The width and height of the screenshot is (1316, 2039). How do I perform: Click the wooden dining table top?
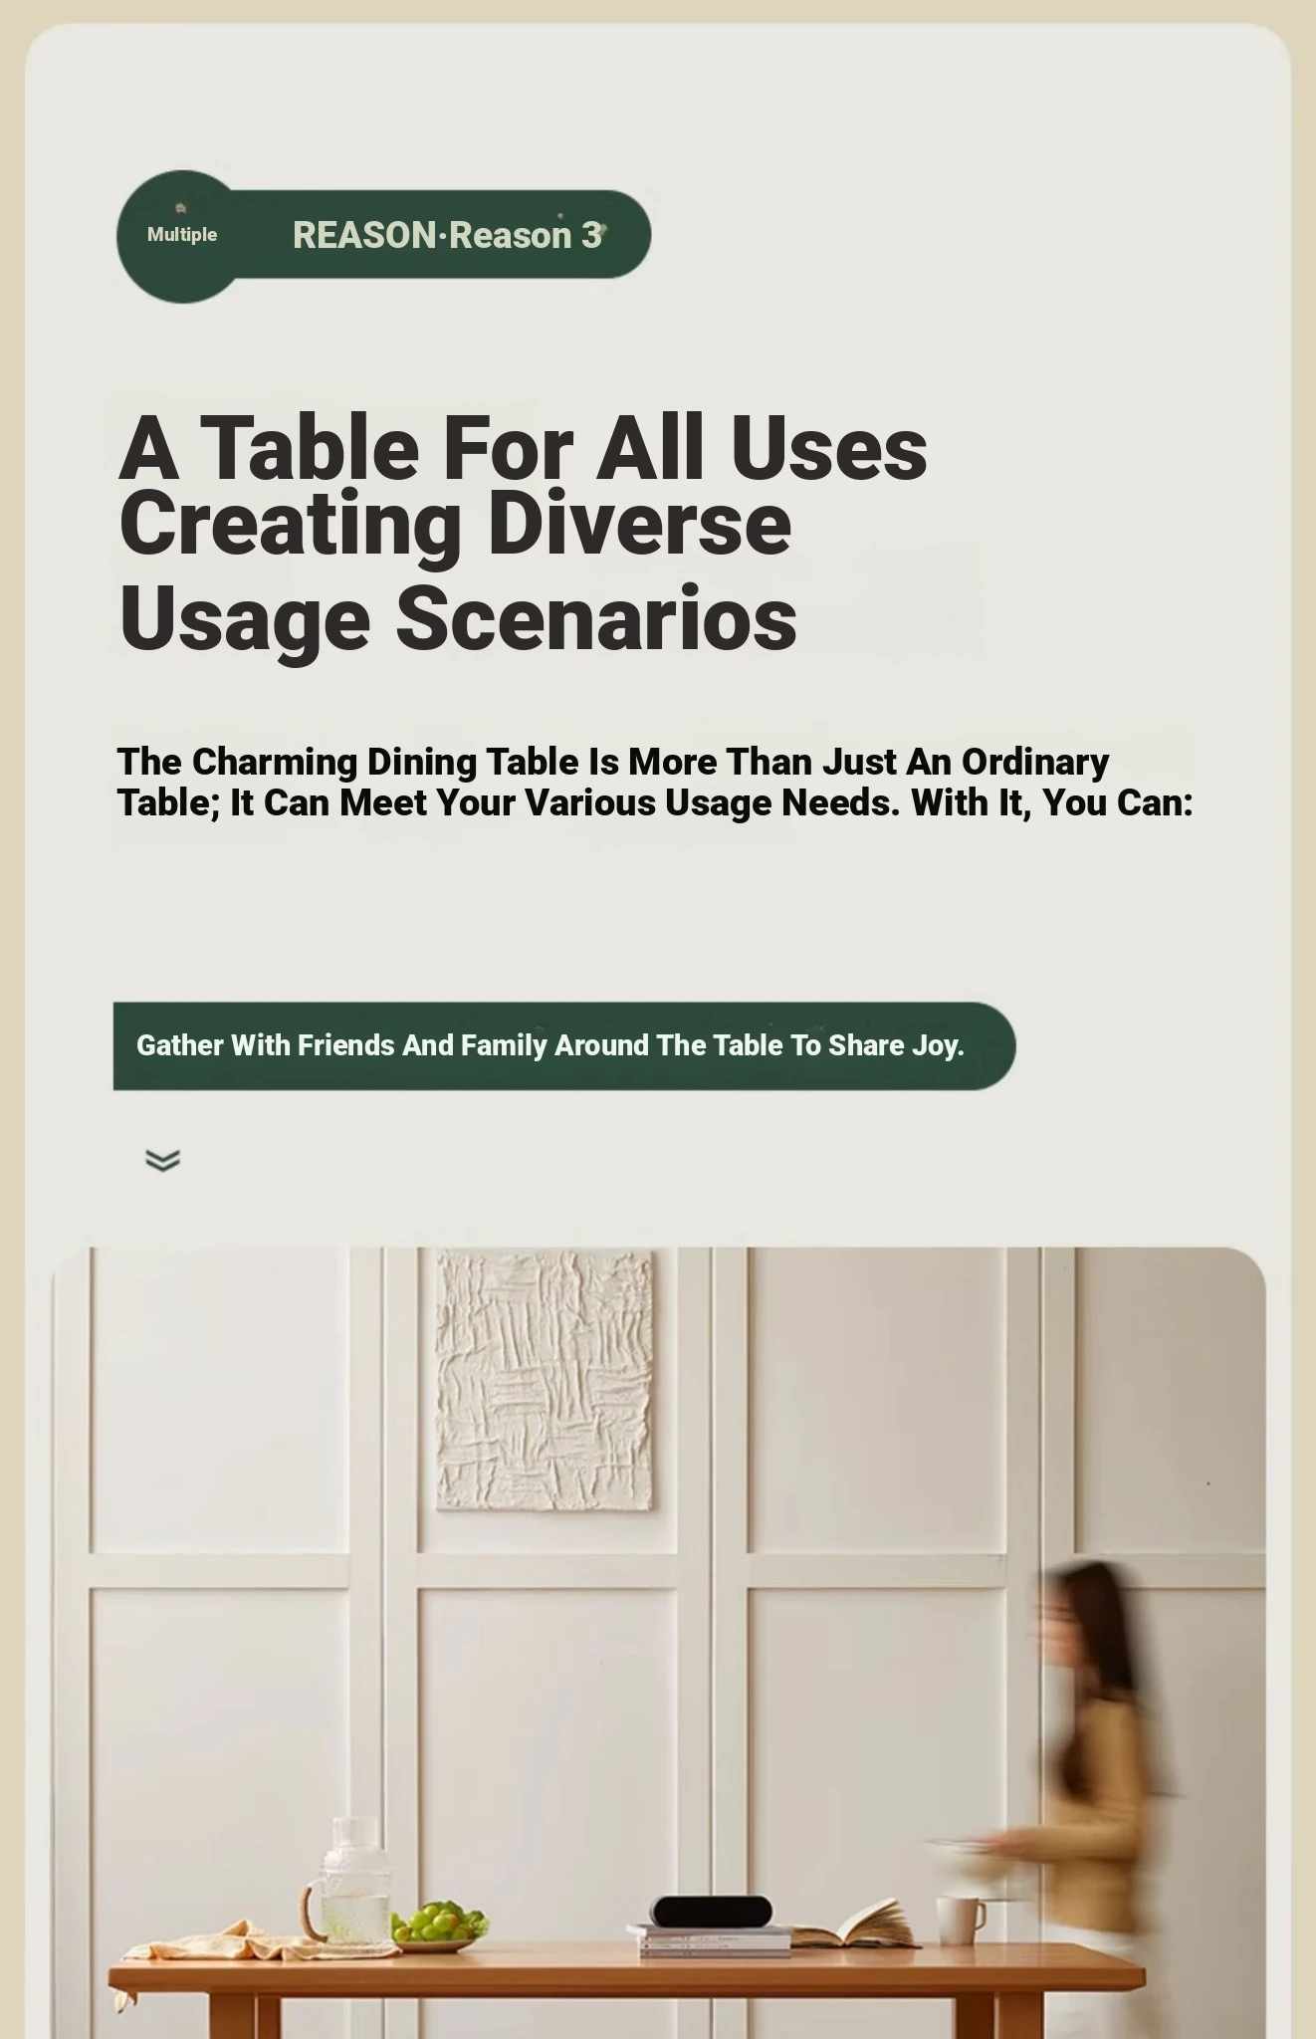627,1965
